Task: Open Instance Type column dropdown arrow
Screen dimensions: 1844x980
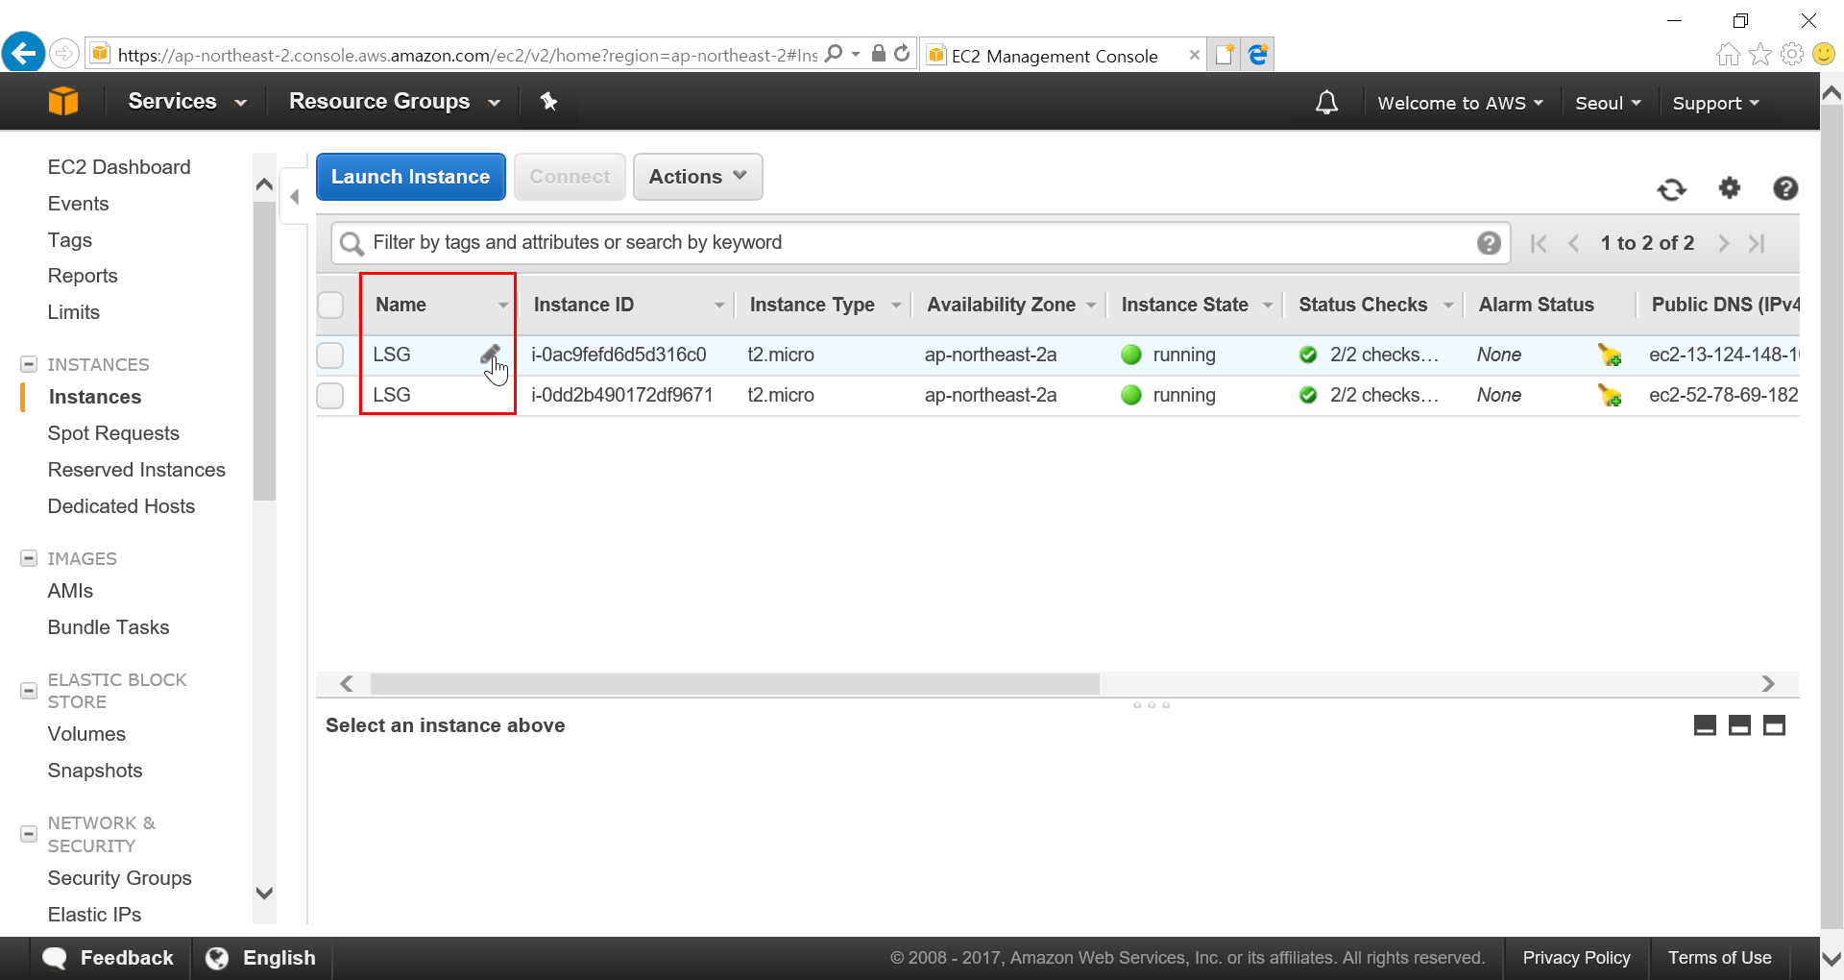Action: point(896,306)
